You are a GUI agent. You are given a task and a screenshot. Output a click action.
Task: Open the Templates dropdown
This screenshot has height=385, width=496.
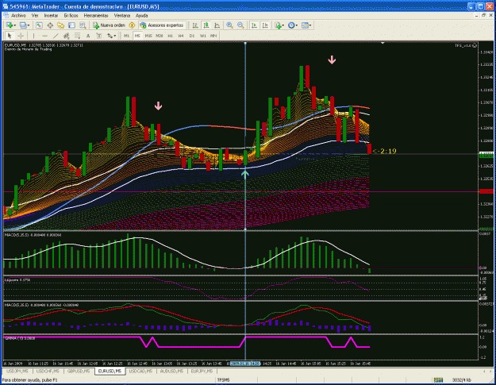click(x=306, y=25)
